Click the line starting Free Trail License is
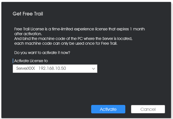 point(79,29)
